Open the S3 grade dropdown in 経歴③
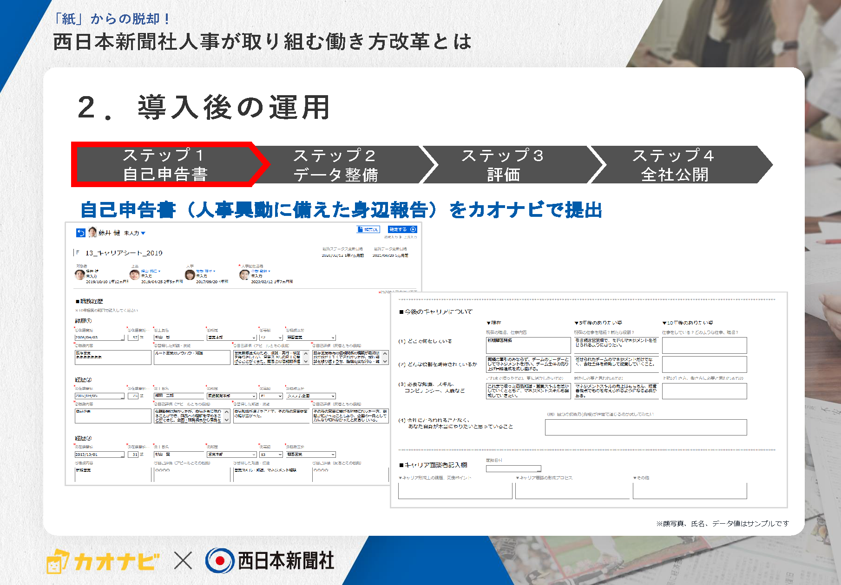841x585 pixels. (271, 455)
